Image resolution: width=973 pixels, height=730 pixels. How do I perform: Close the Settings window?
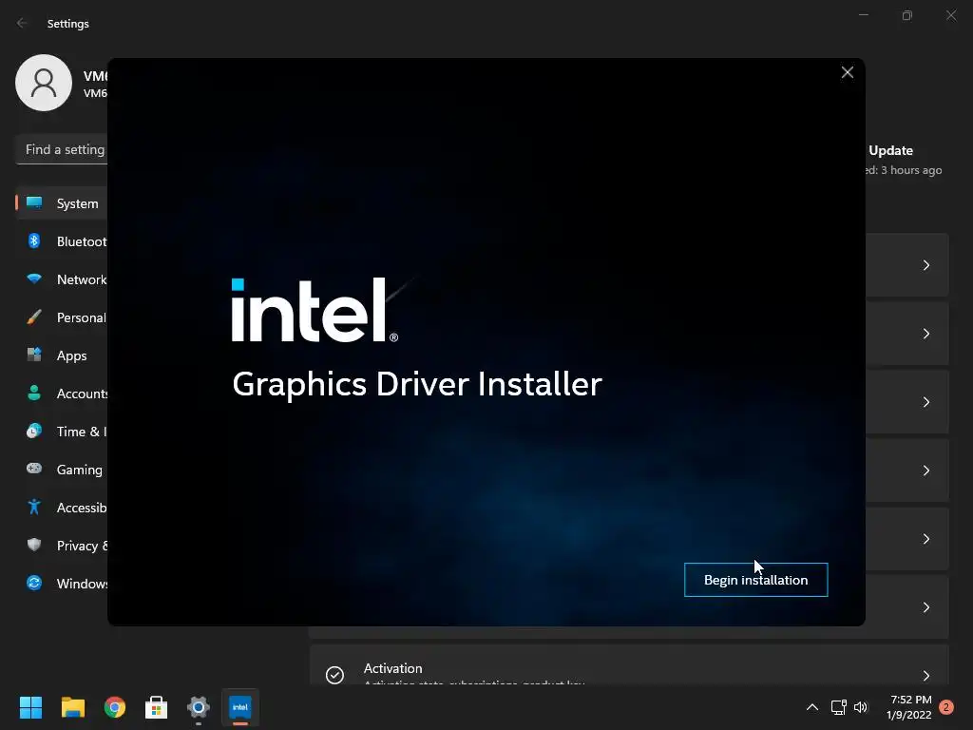click(x=950, y=15)
